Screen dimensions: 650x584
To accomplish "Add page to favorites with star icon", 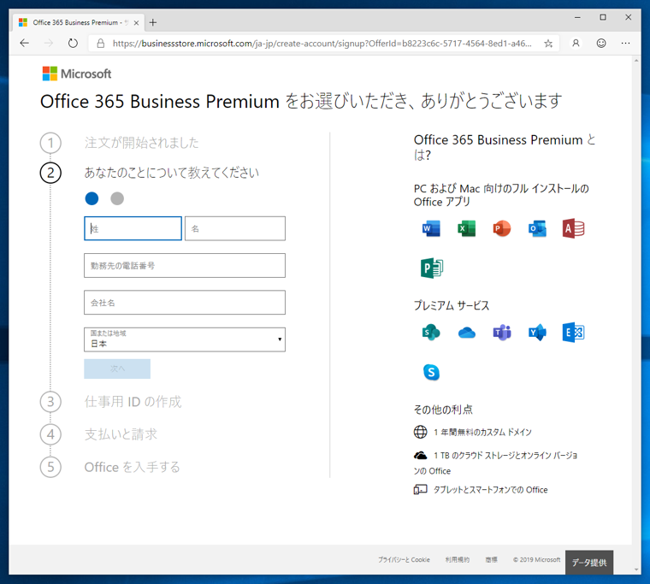I will tap(548, 43).
